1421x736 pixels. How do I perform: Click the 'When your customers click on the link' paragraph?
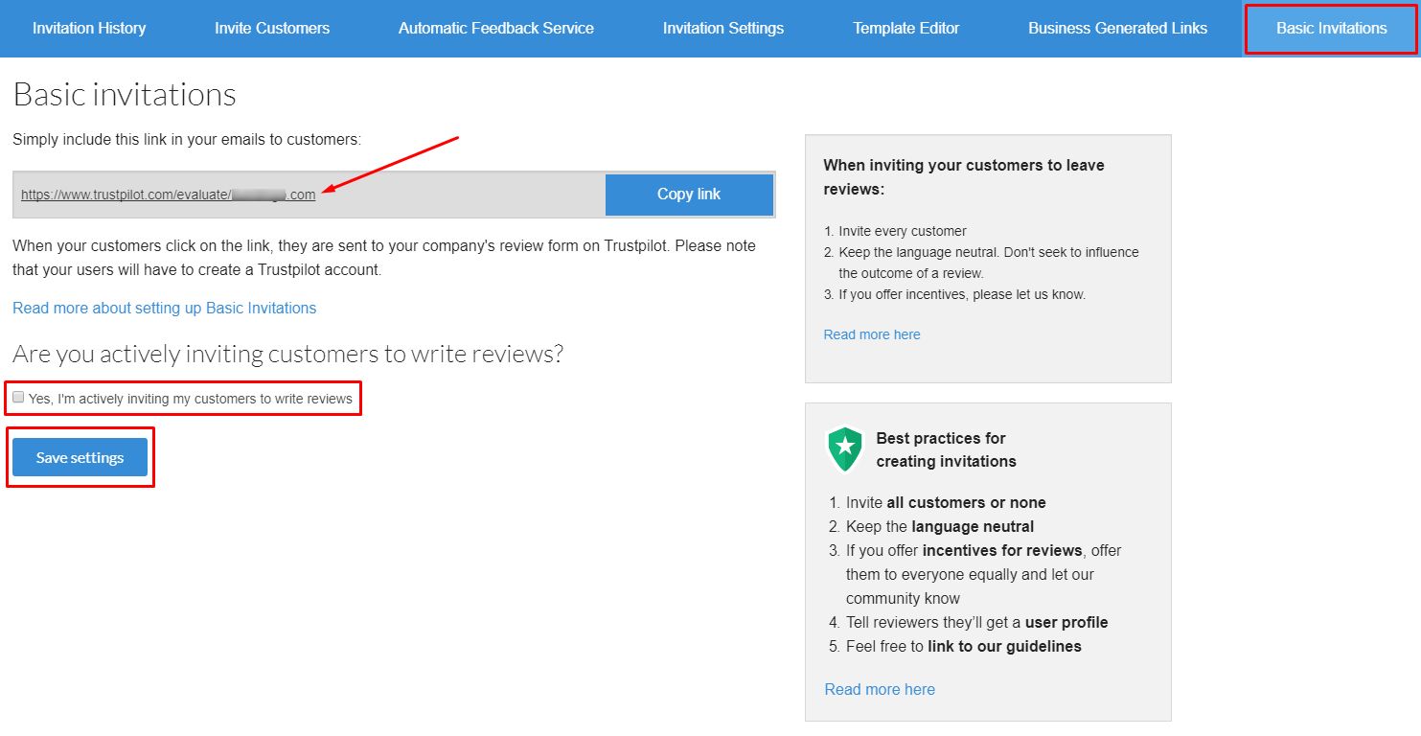point(384,258)
